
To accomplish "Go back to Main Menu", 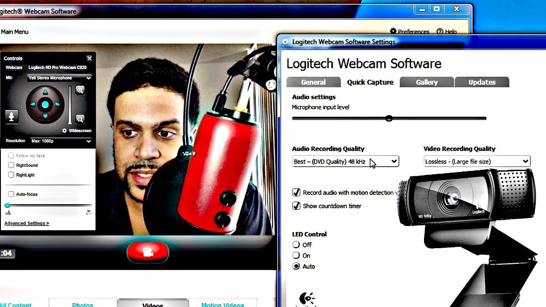I will pyautogui.click(x=15, y=32).
